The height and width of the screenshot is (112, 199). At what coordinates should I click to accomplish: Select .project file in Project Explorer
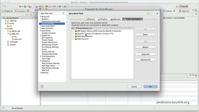tap(13, 44)
